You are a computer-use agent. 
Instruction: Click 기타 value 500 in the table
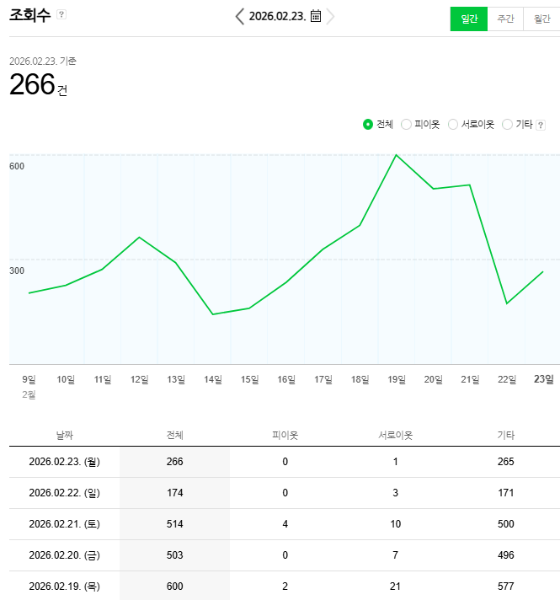505,524
